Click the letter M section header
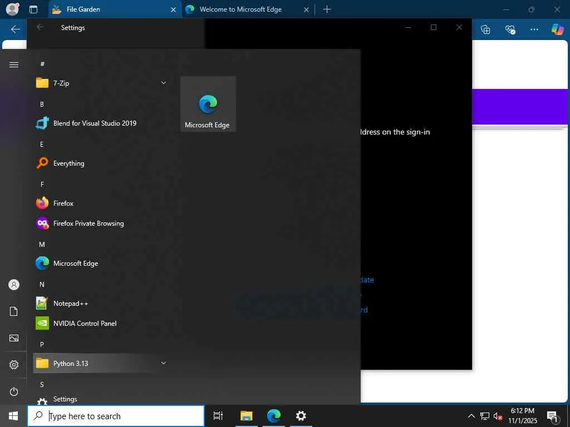570x427 pixels. 42,245
